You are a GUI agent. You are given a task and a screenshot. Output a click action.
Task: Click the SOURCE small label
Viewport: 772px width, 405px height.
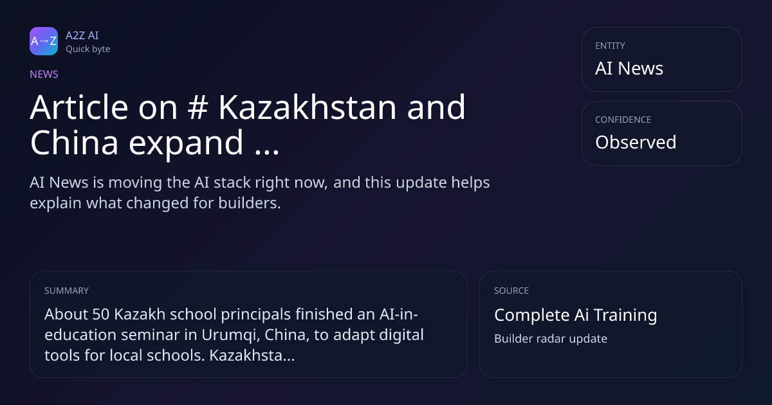pos(511,291)
